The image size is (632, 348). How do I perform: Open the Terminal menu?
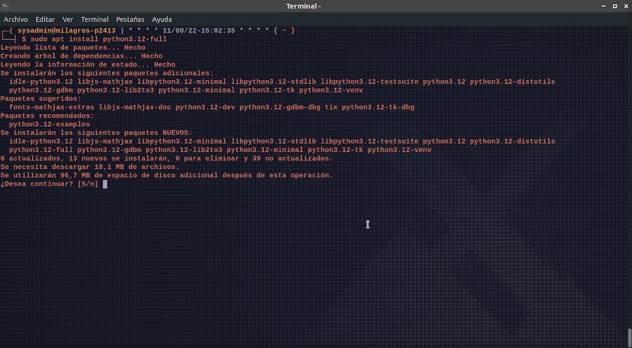point(95,19)
